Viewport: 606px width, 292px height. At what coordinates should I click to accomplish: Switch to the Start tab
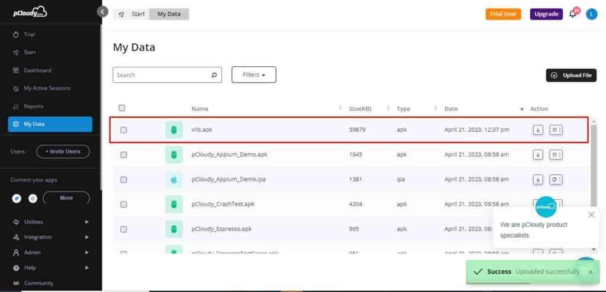coord(138,14)
